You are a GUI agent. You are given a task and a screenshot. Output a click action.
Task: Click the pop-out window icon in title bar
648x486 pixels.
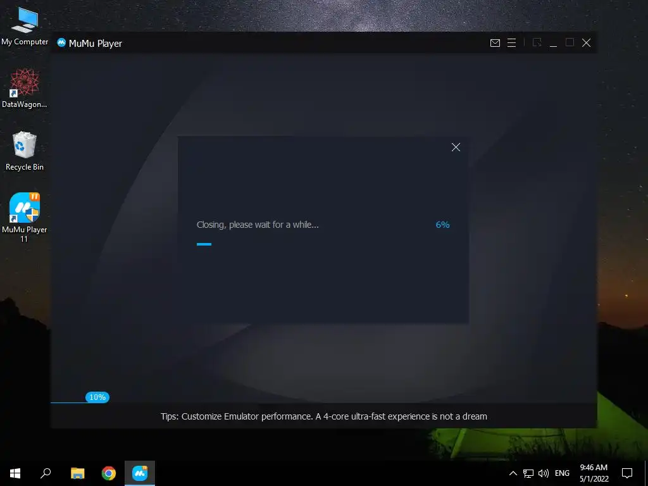pyautogui.click(x=537, y=42)
